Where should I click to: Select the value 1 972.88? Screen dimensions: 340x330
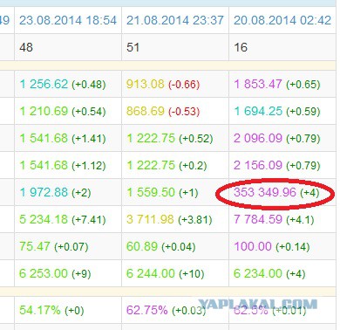click(44, 192)
